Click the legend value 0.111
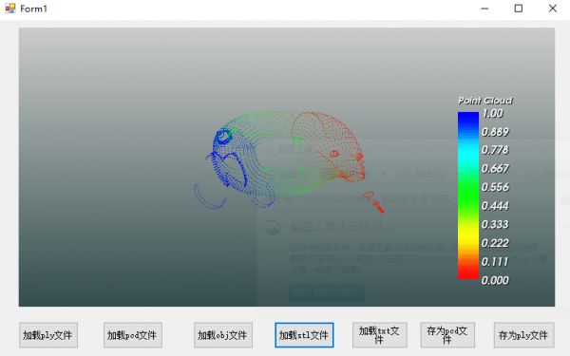The height and width of the screenshot is (356, 570). (495, 262)
